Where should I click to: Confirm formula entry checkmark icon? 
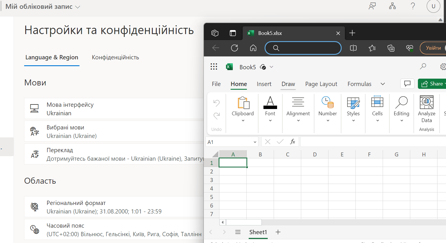coord(280,142)
